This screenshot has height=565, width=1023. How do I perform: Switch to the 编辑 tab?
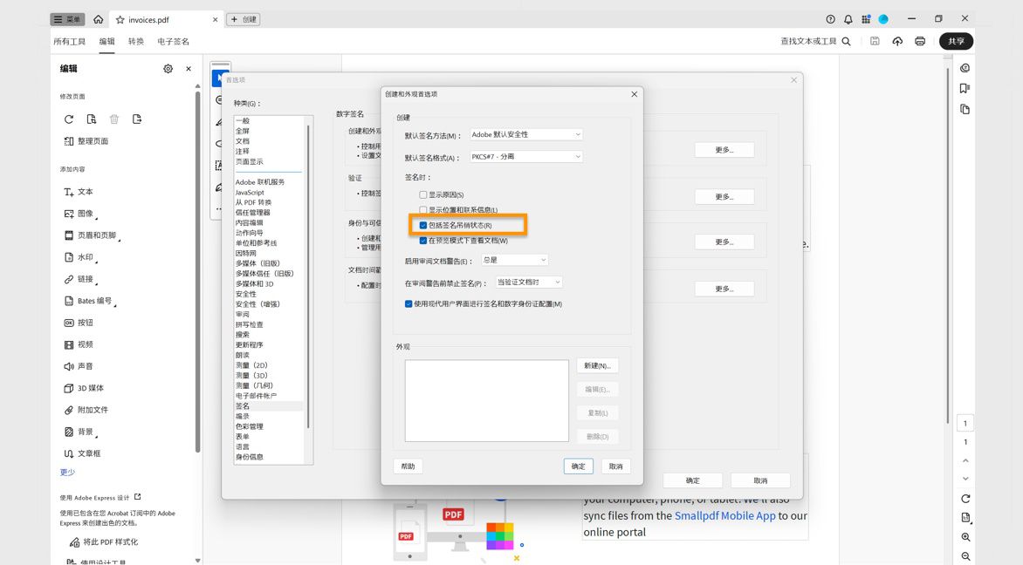[x=107, y=41]
